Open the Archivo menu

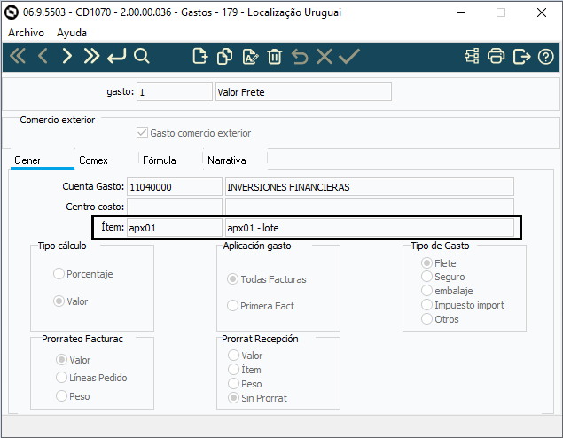click(27, 32)
